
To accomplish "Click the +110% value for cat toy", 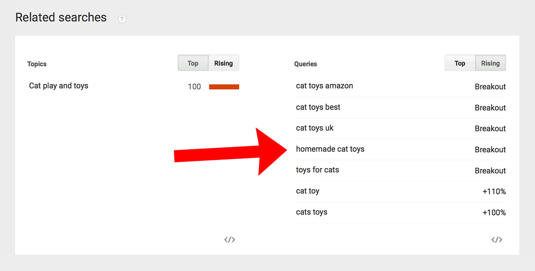I will (x=494, y=191).
